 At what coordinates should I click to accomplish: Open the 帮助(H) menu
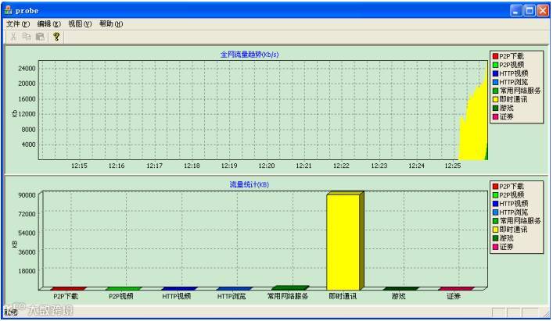coord(111,24)
